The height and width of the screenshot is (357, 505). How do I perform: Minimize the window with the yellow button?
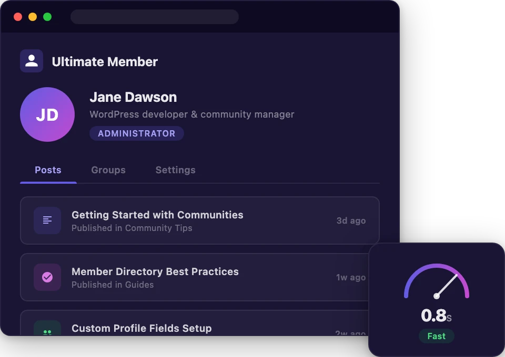click(33, 17)
